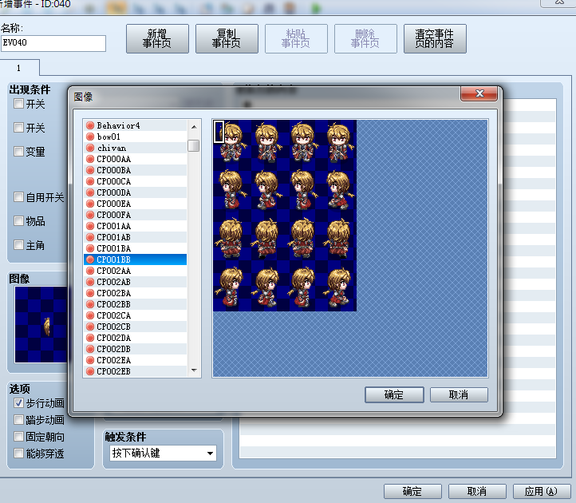Pick CP000BA from the list
The image size is (576, 503).
[135, 170]
